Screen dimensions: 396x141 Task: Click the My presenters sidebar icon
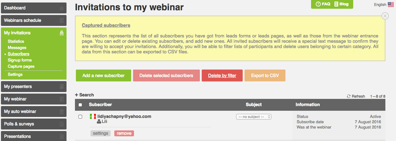tap(62, 87)
